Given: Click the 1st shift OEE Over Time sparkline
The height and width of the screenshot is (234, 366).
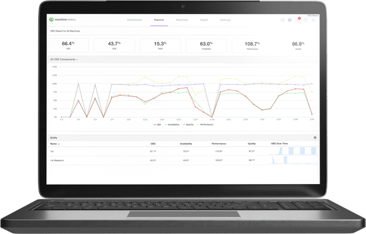Looking at the screenshot, I should 293,151.
